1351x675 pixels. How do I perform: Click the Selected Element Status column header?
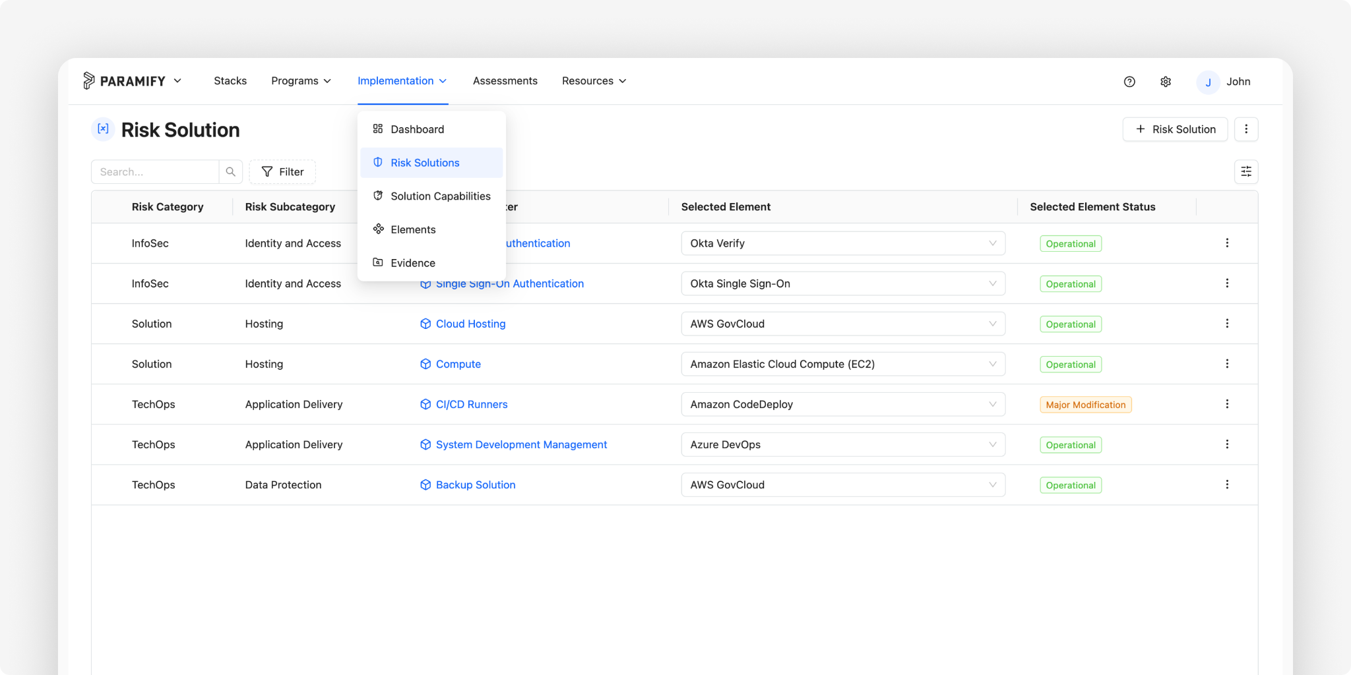(x=1092, y=206)
